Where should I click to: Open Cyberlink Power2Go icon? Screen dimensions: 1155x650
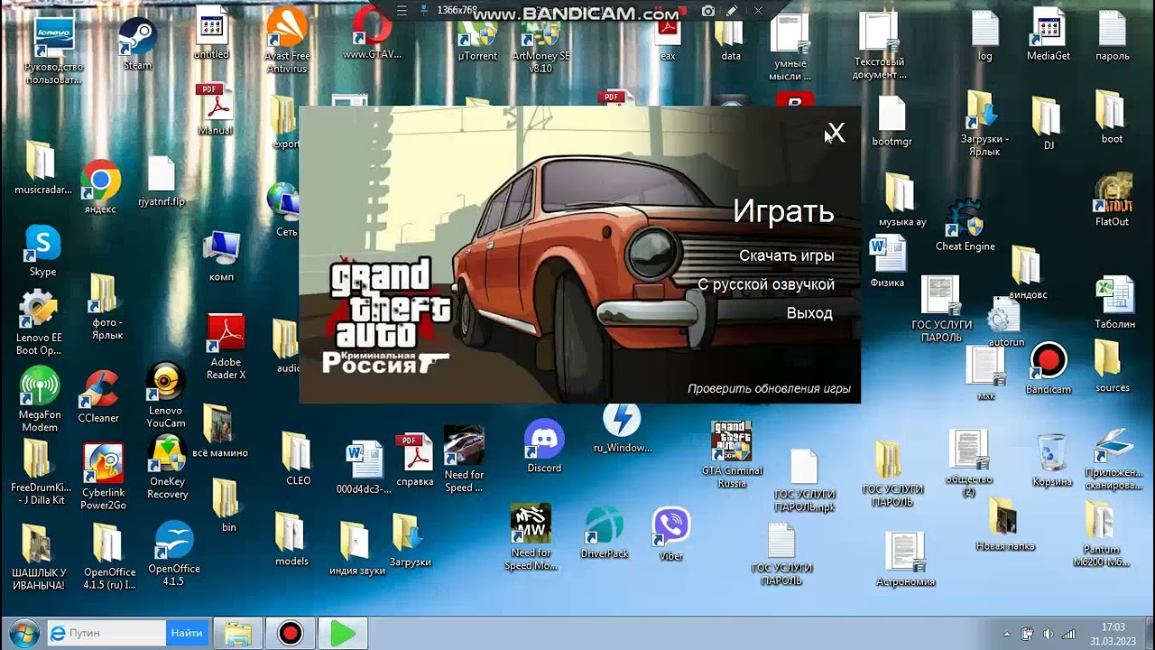(x=103, y=477)
